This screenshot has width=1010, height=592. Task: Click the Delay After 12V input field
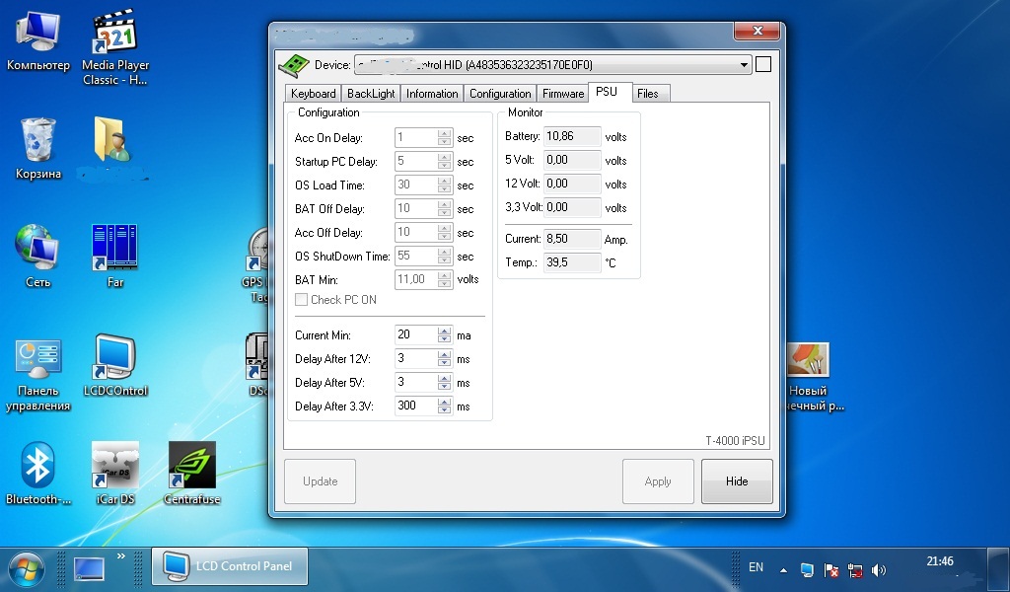pyautogui.click(x=415, y=359)
